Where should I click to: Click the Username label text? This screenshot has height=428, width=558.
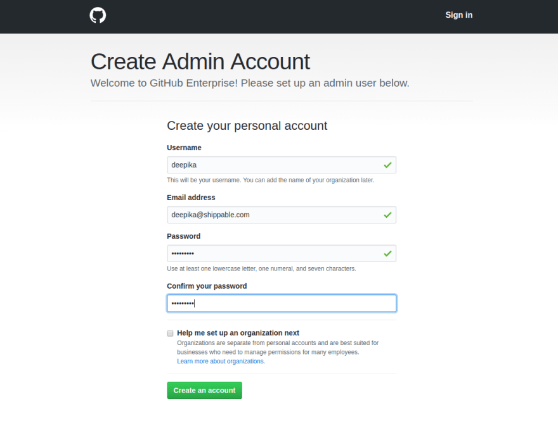pyautogui.click(x=184, y=148)
